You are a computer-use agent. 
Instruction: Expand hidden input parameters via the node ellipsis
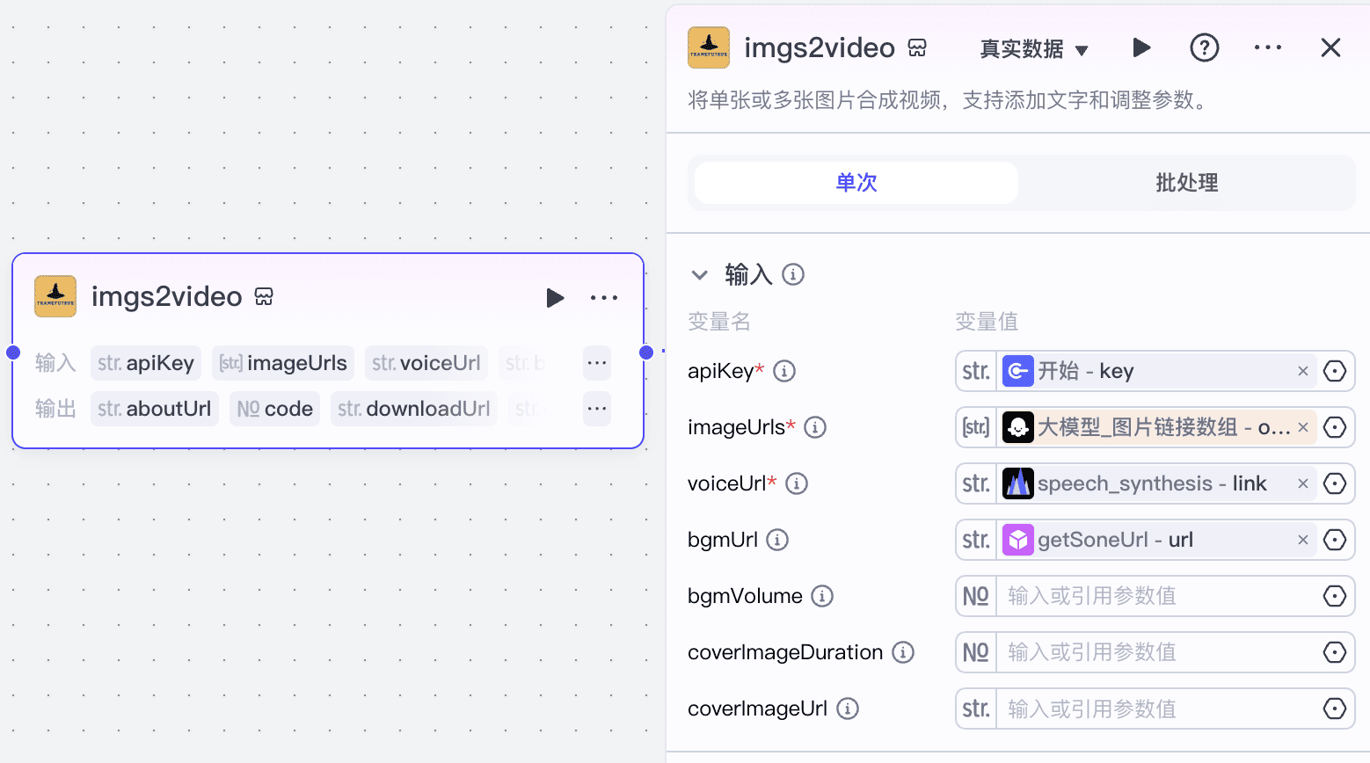(x=596, y=362)
